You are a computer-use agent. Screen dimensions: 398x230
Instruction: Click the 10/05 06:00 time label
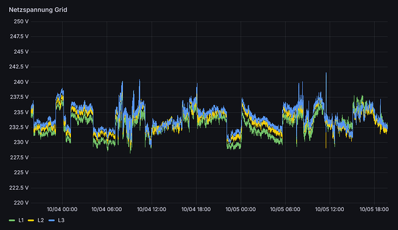click(x=285, y=209)
